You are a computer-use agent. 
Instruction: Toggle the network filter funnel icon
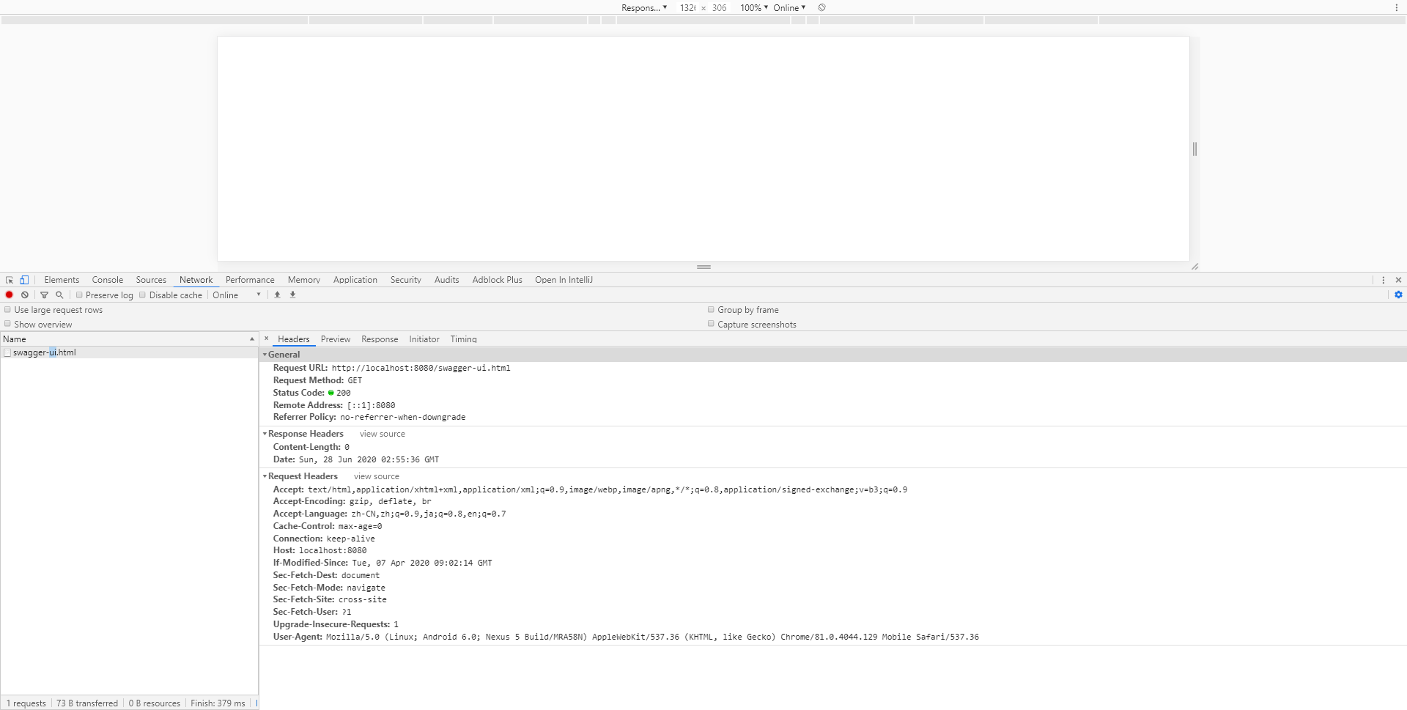point(44,295)
